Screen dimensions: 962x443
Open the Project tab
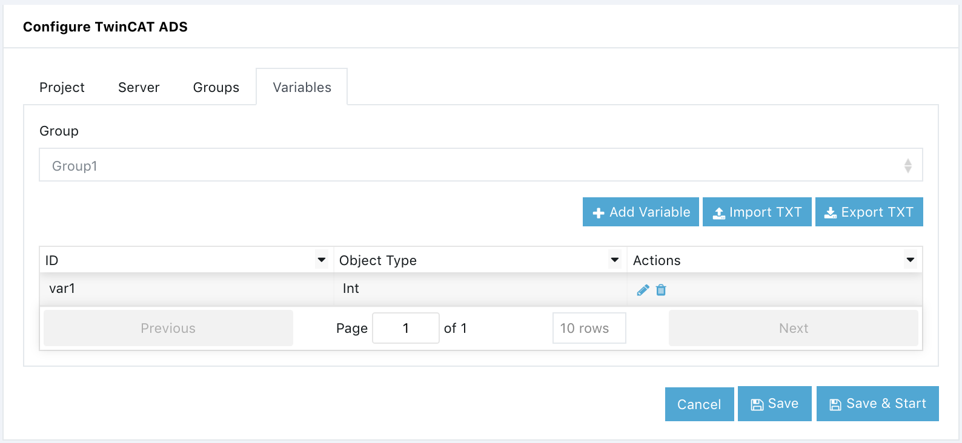62,87
